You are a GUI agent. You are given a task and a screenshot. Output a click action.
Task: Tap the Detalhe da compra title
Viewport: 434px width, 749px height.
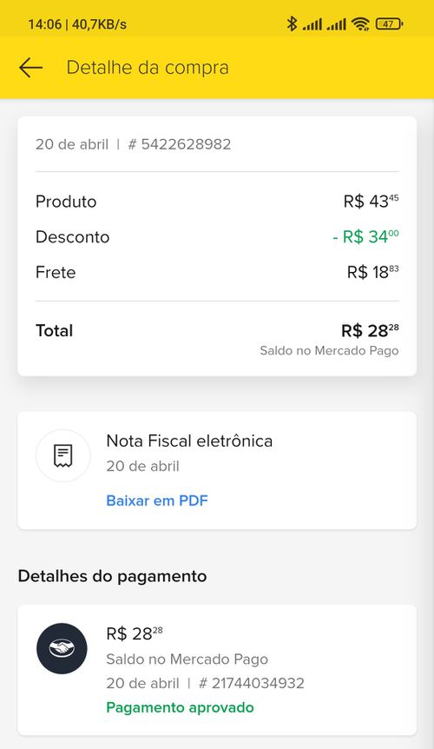click(x=148, y=68)
